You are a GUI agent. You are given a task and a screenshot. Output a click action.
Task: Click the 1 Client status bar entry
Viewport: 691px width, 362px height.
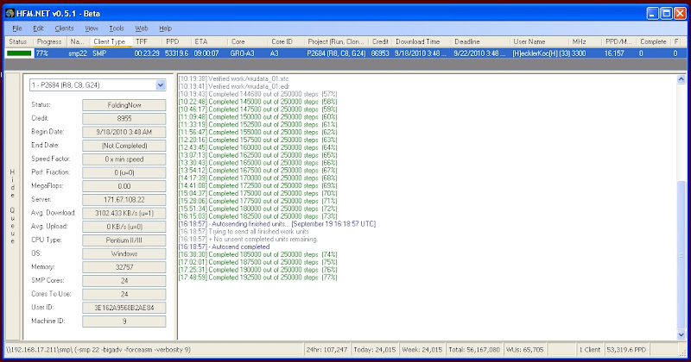590,350
